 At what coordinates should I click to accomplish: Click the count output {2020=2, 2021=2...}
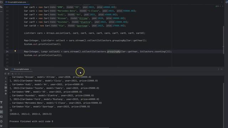pos(31,114)
